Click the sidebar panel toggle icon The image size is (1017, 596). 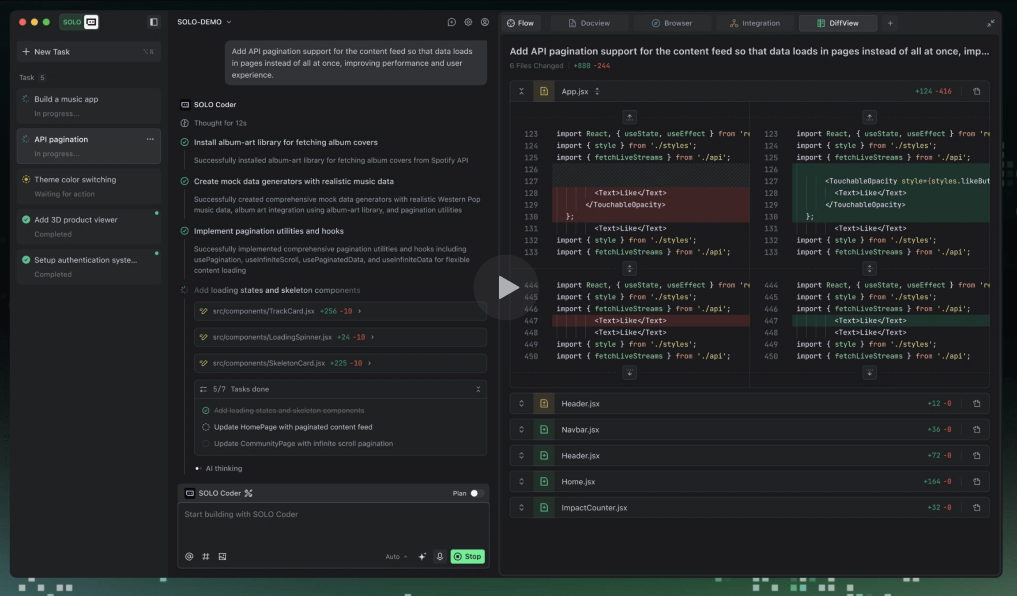pos(154,22)
